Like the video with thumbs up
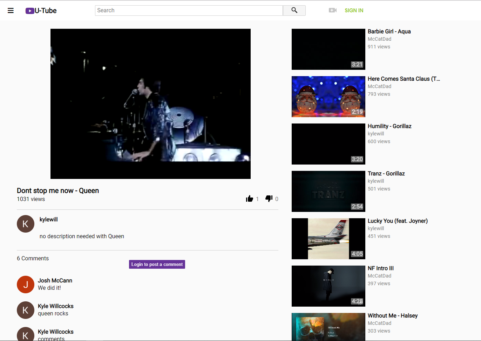This screenshot has height=341, width=481. [250, 199]
